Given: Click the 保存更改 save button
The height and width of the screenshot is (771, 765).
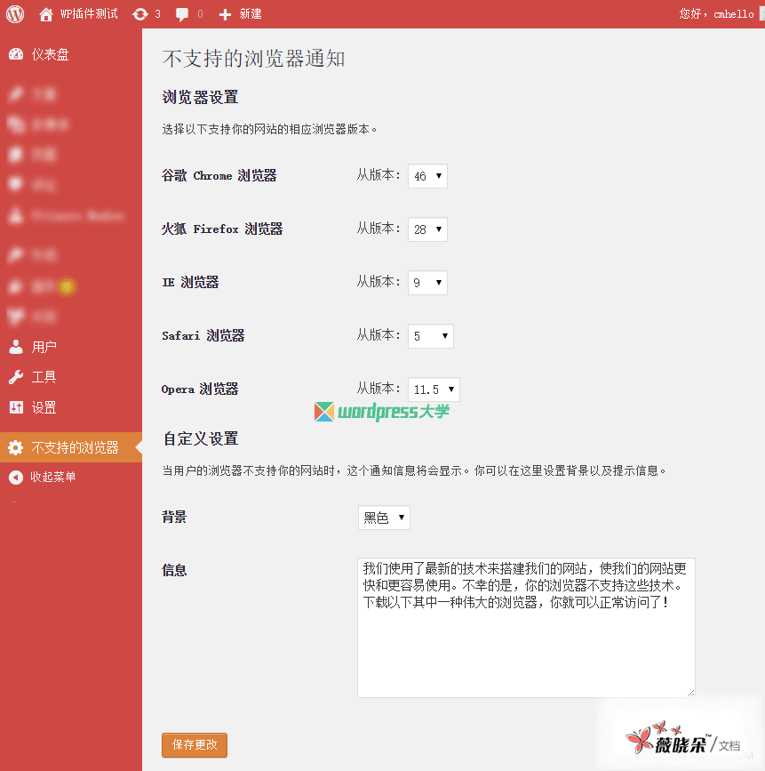Looking at the screenshot, I should point(194,745).
